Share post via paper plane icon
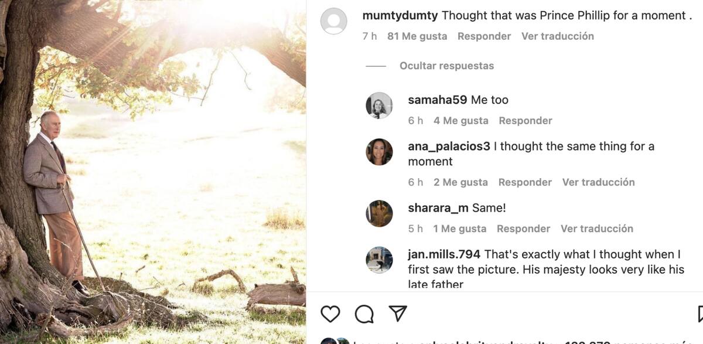703x344 pixels. [398, 314]
